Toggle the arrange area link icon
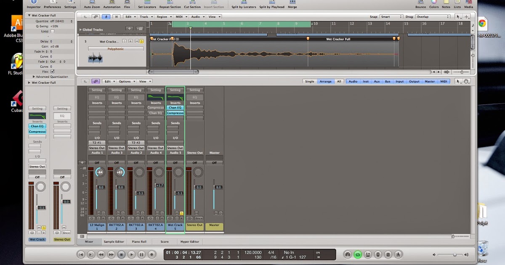Screen dimensions: 505x265 pos(96,17)
